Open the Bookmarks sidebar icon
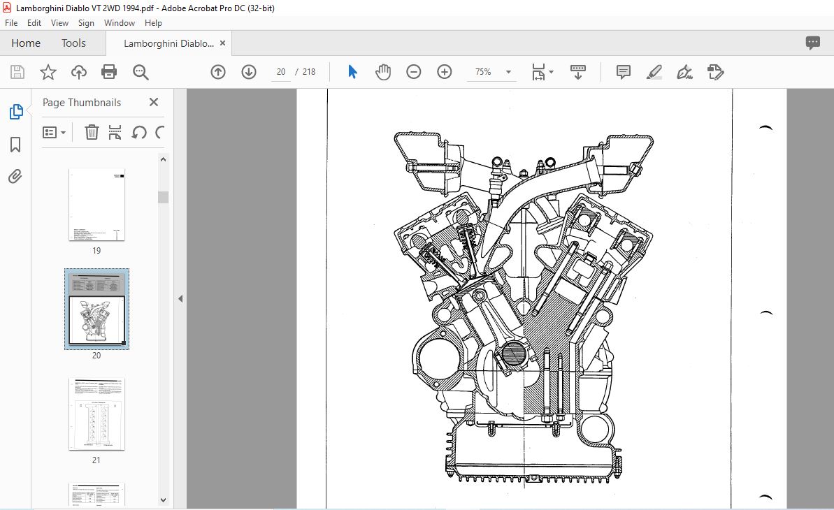Viewport: 834px width, 510px height. [15, 144]
